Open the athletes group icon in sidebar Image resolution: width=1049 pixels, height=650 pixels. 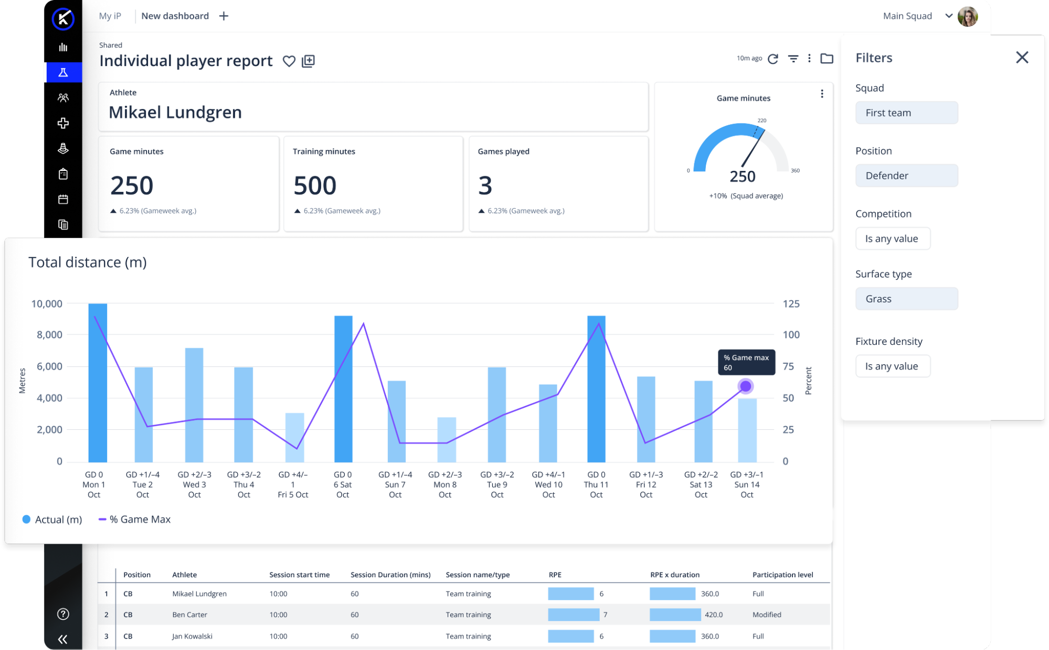click(x=63, y=97)
